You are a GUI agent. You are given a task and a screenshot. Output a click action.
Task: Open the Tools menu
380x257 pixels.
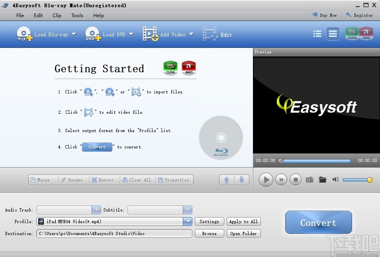[77, 16]
